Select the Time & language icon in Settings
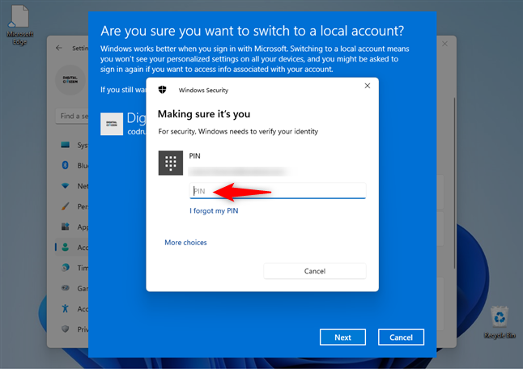523x369 pixels. [x=66, y=267]
